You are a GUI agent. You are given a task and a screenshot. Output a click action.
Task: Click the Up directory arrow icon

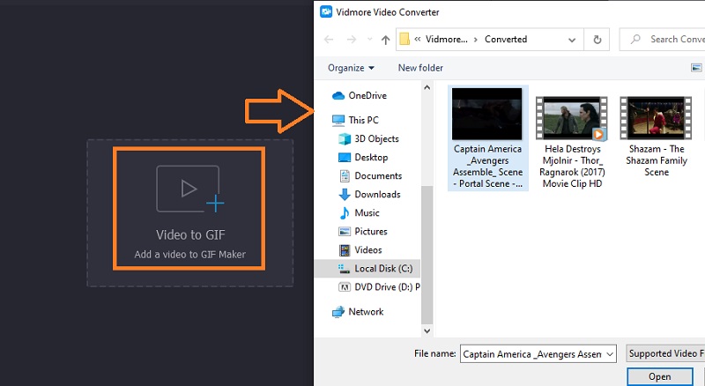(x=385, y=40)
